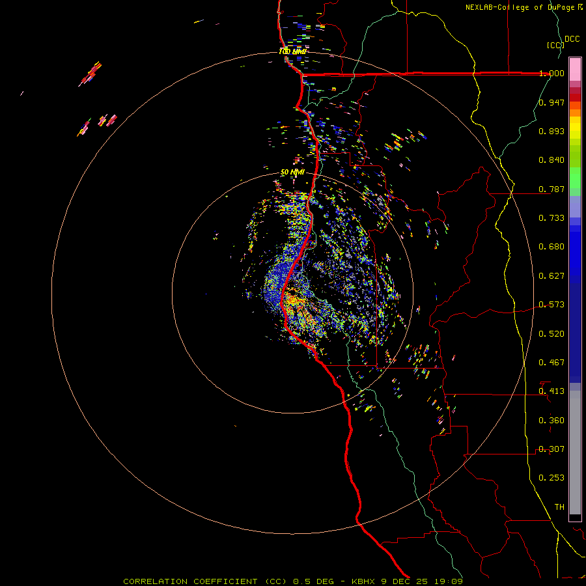586x586 pixels.
Task: Select the 0.840 scale value
Action: tap(551, 160)
